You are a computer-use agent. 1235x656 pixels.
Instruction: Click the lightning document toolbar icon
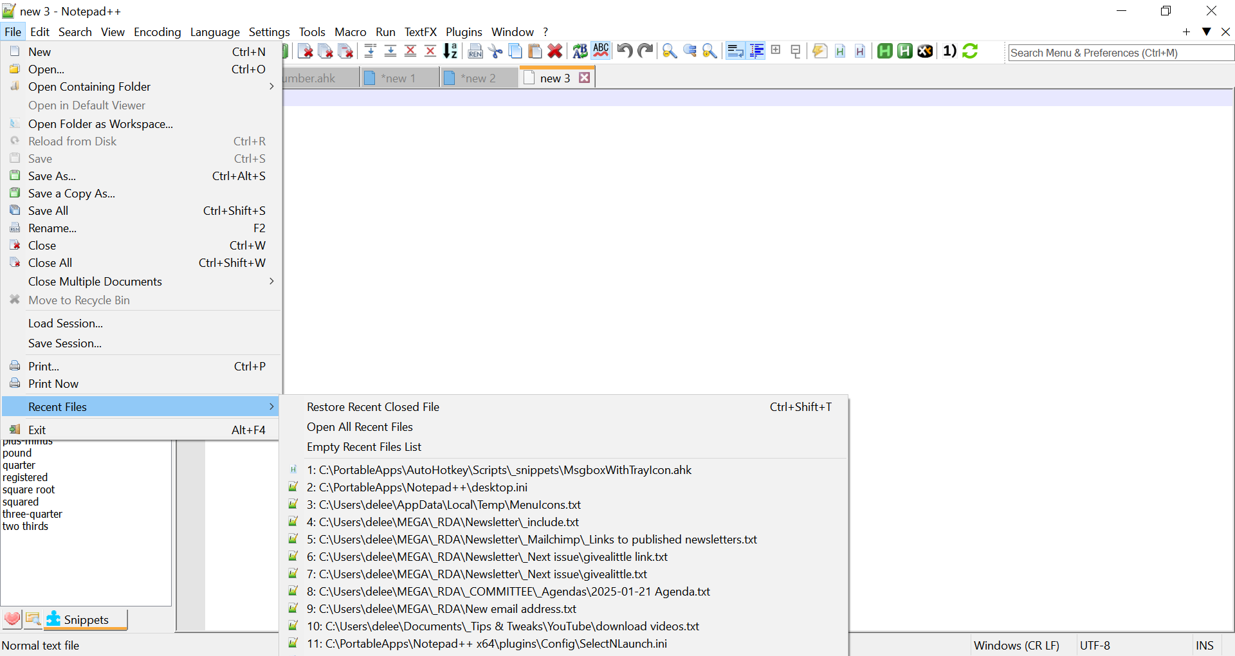coord(819,51)
